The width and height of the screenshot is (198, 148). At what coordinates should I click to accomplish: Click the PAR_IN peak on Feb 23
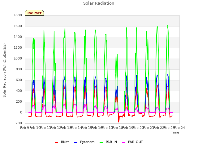[x=168, y=25]
